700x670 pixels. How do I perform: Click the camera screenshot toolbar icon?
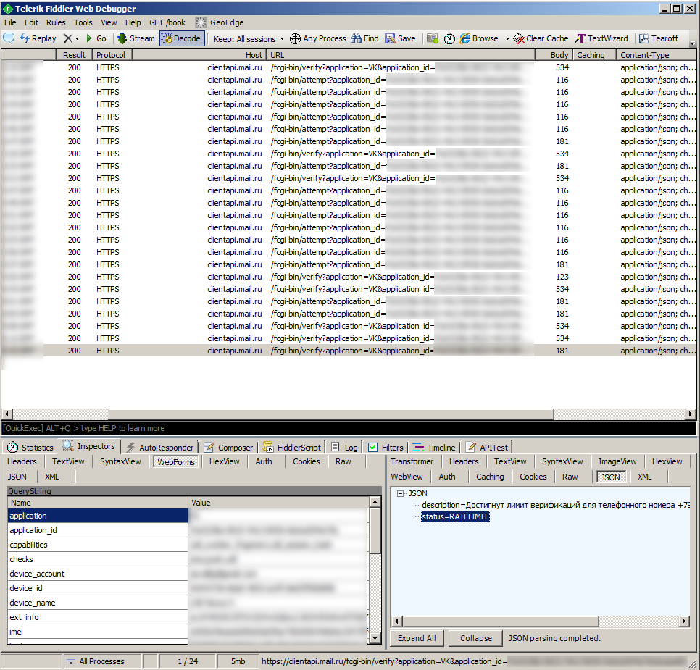pos(432,38)
